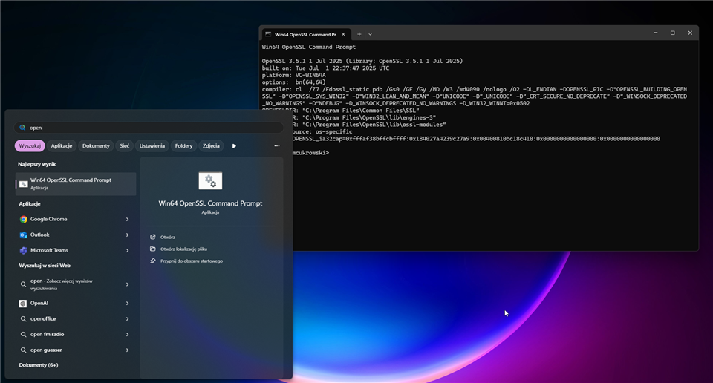Switch to the Foldery filter tab
The height and width of the screenshot is (383, 713).
(183, 145)
